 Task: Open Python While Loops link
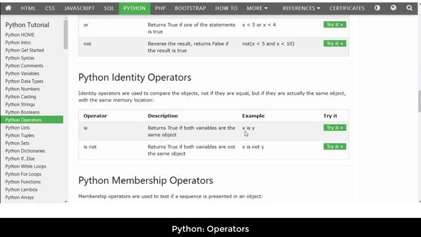coord(26,167)
